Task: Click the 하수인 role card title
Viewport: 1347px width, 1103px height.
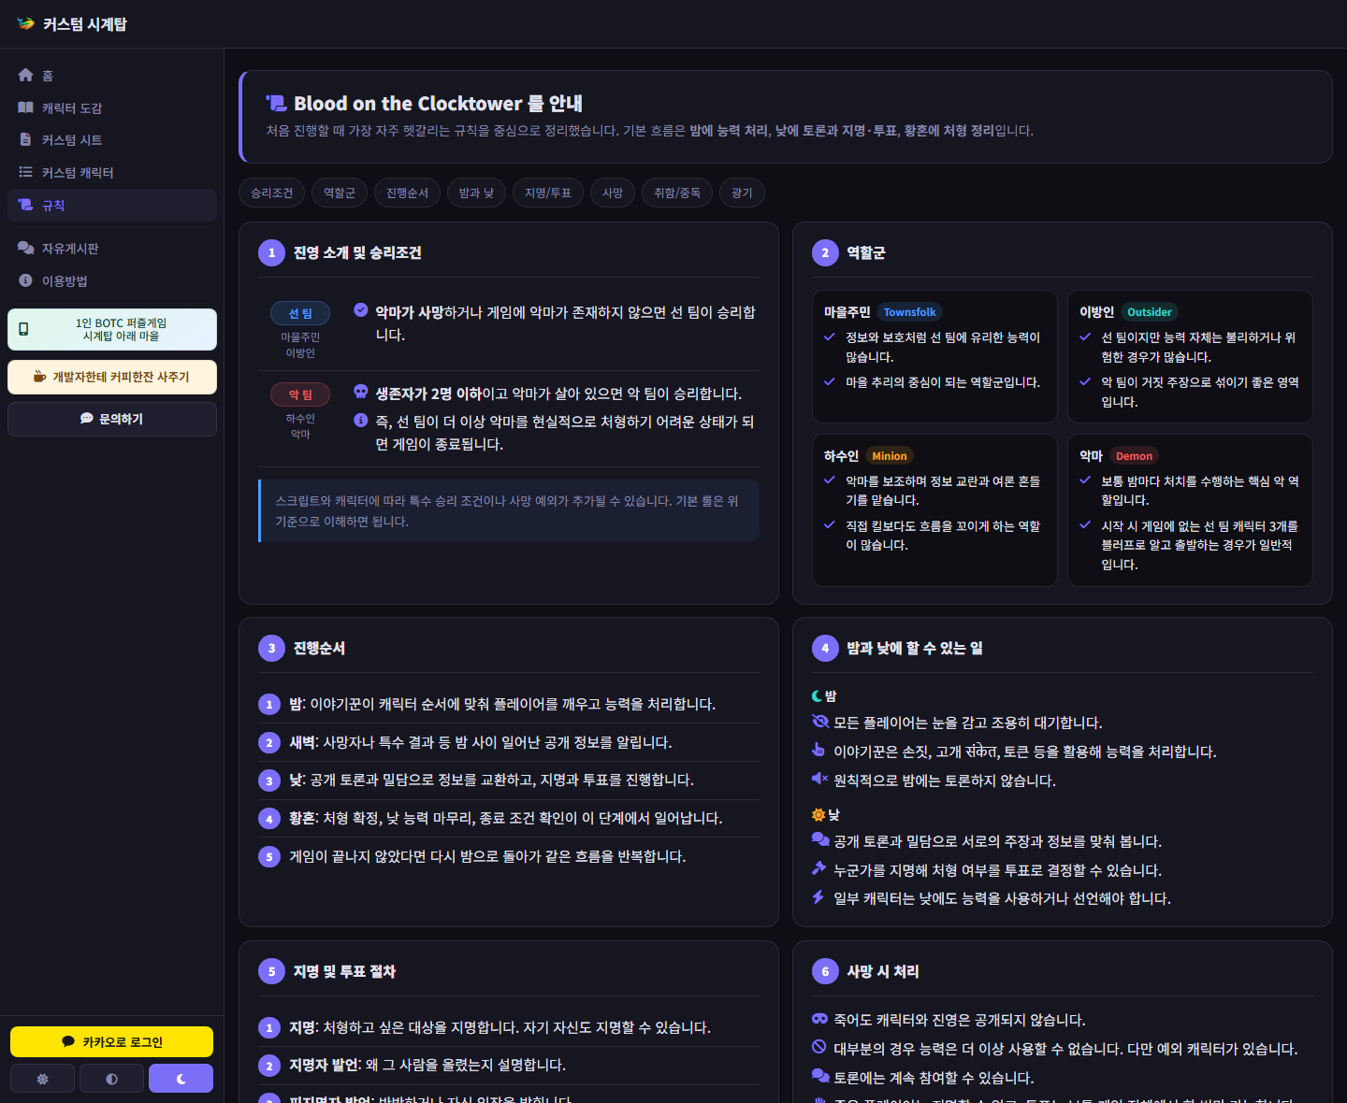Action: click(x=841, y=456)
